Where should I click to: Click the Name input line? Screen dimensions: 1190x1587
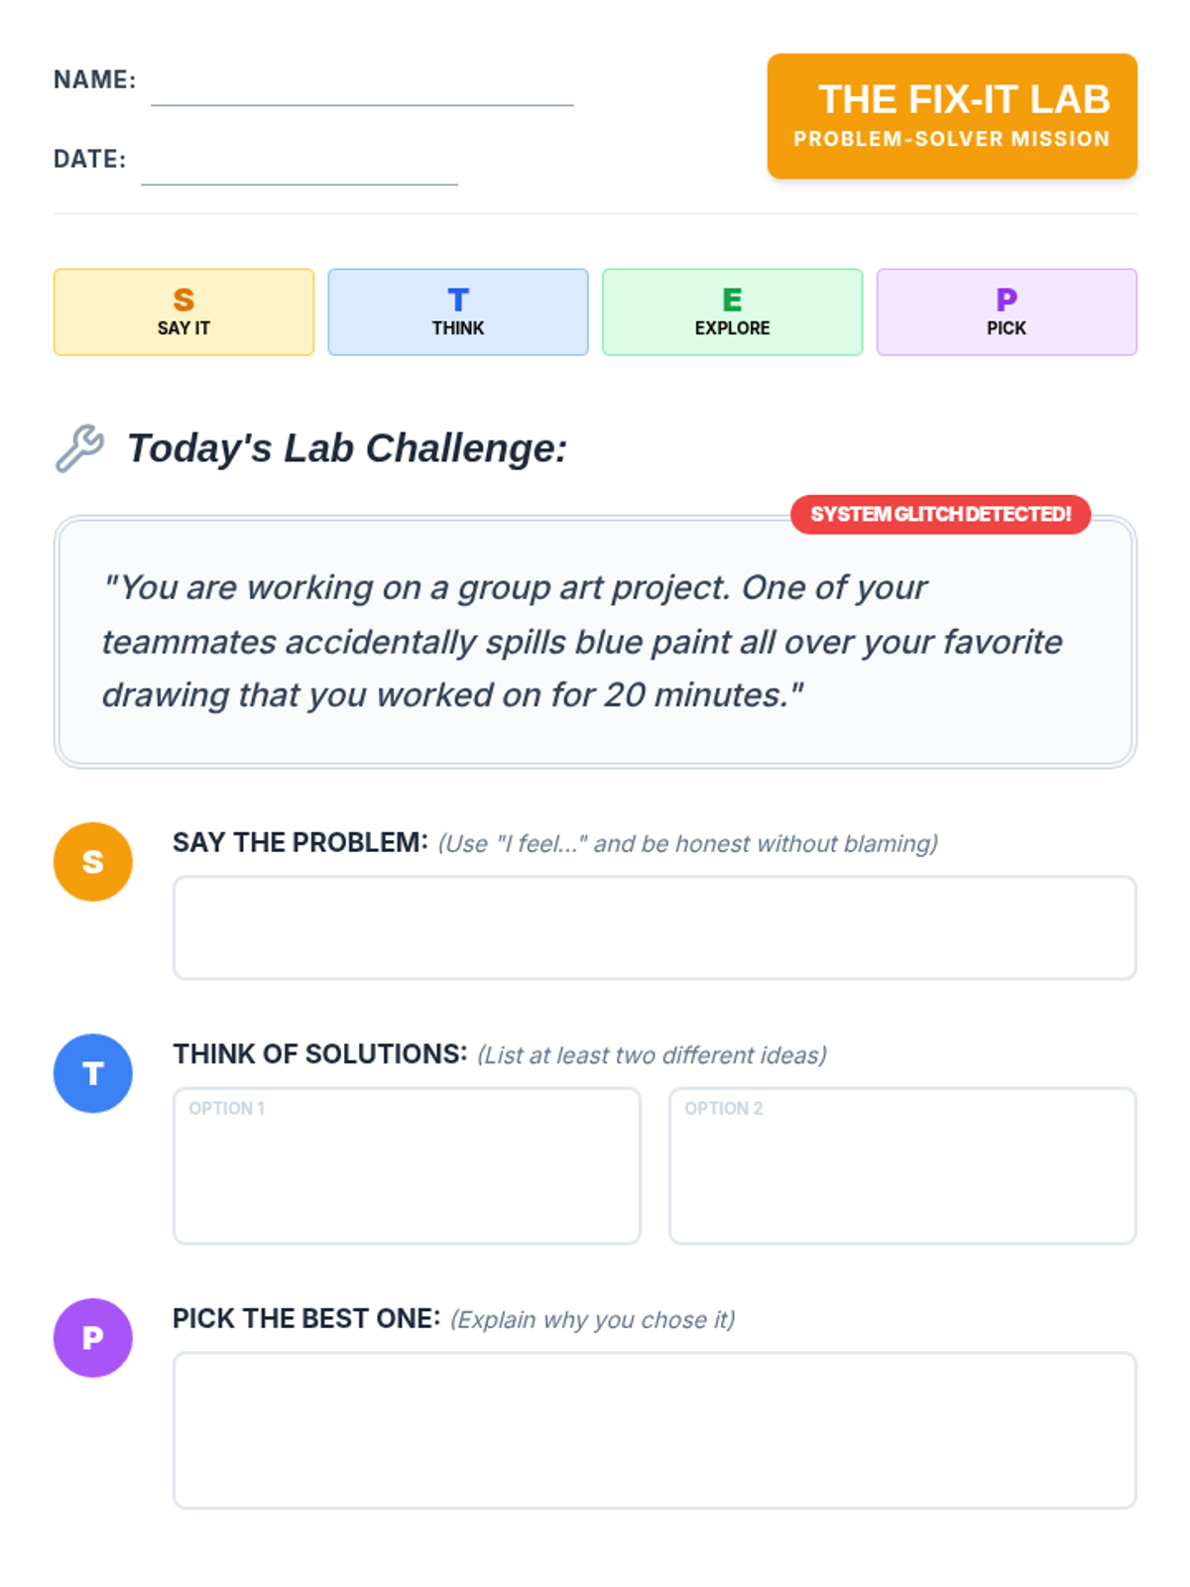tap(362, 89)
